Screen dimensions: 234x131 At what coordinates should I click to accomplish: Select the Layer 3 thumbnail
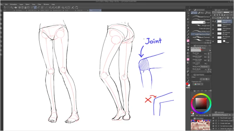(219, 26)
